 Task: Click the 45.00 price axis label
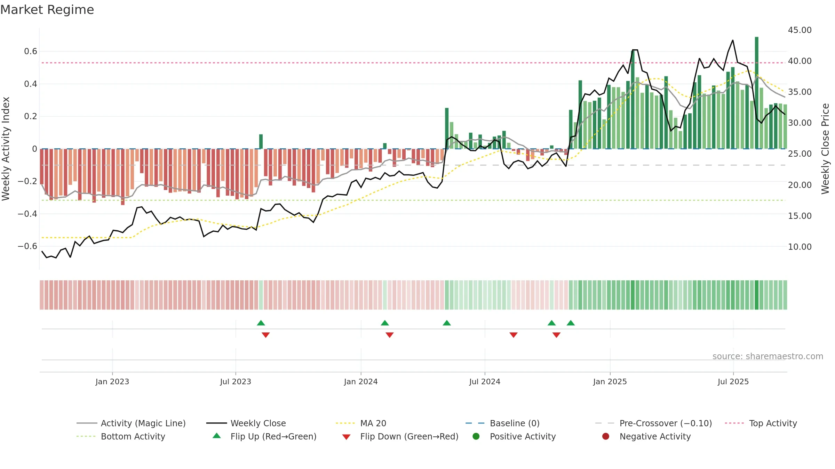(x=800, y=30)
